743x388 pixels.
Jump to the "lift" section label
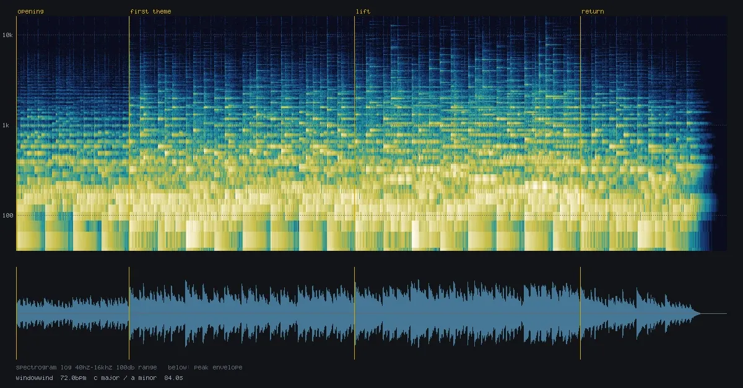click(363, 12)
